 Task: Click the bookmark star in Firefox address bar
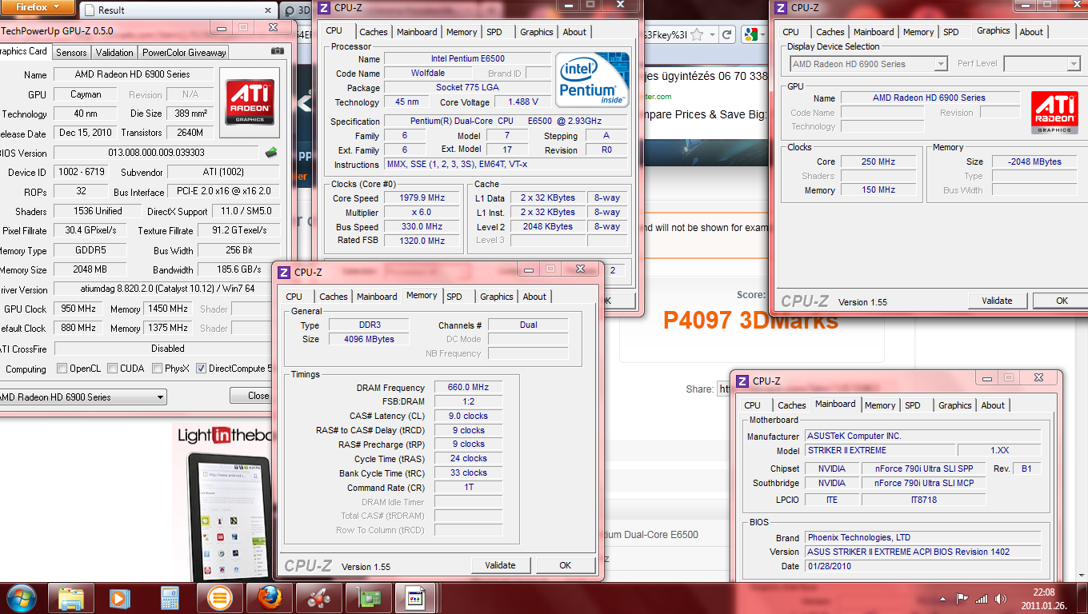697,34
